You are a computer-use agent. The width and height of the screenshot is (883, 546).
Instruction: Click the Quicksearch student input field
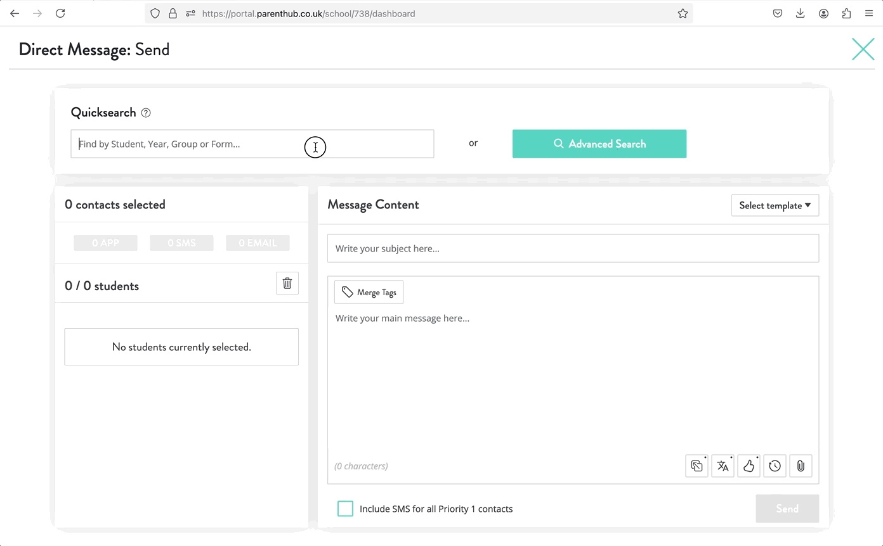252,144
